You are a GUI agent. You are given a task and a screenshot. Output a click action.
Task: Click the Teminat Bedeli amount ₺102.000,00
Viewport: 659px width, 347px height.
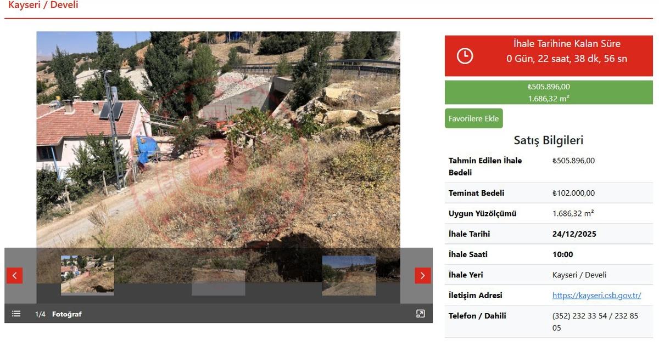[x=573, y=193]
